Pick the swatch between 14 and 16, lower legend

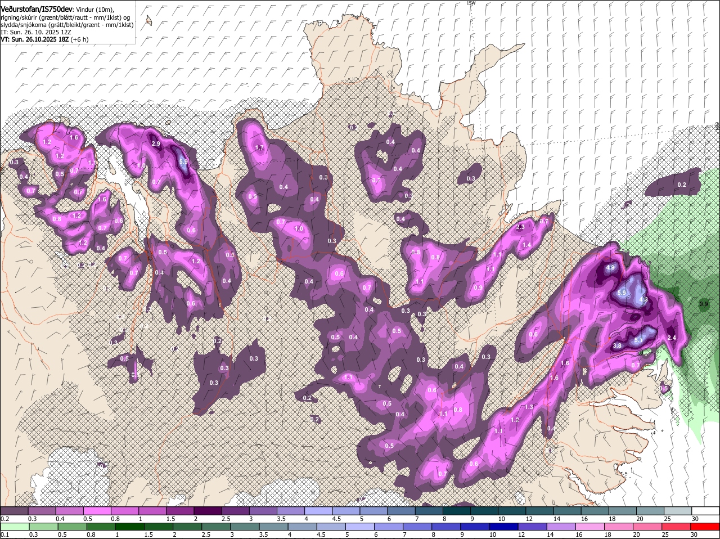tap(561, 527)
